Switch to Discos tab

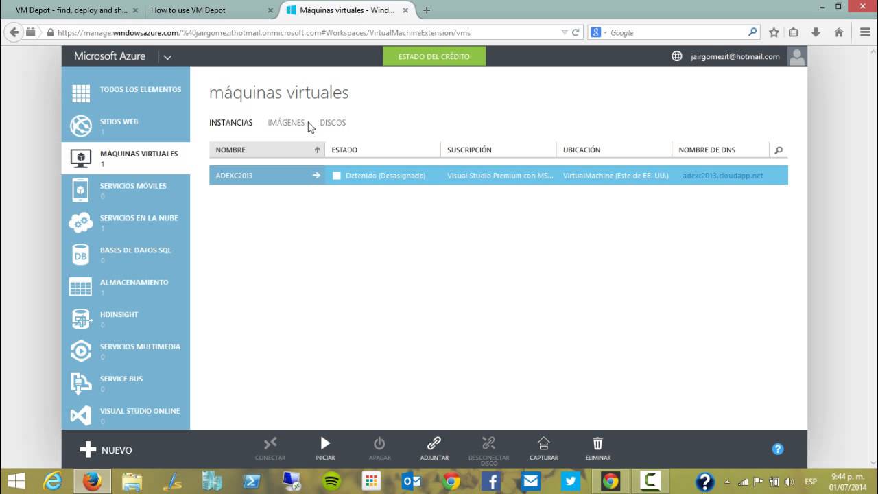tap(333, 123)
